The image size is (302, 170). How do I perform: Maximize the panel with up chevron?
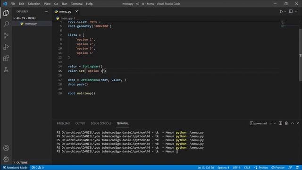pos(293,123)
